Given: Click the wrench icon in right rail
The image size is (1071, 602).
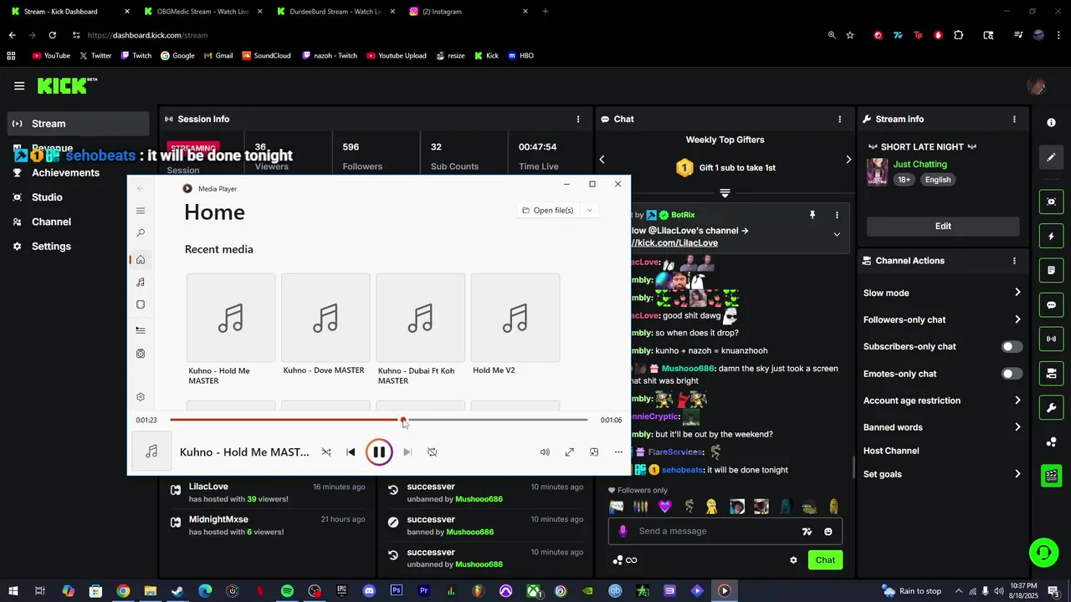Looking at the screenshot, I should coord(1052,408).
